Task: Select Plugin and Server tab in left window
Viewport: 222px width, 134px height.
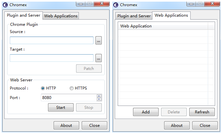Action: (24, 15)
